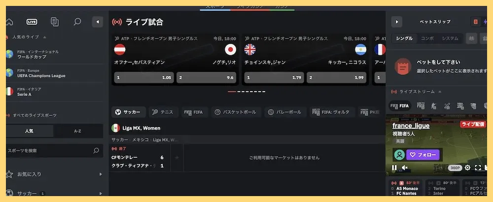493x202 pixels.
Task: Select FIFA chip in live stream filters
Action: point(400,106)
